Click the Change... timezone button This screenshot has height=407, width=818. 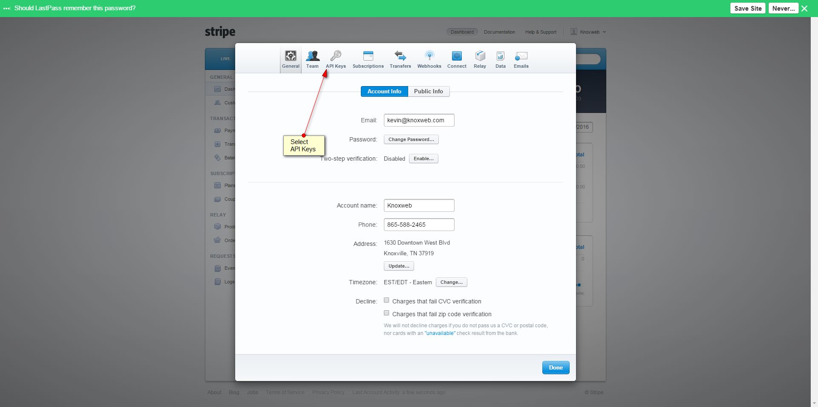451,282
